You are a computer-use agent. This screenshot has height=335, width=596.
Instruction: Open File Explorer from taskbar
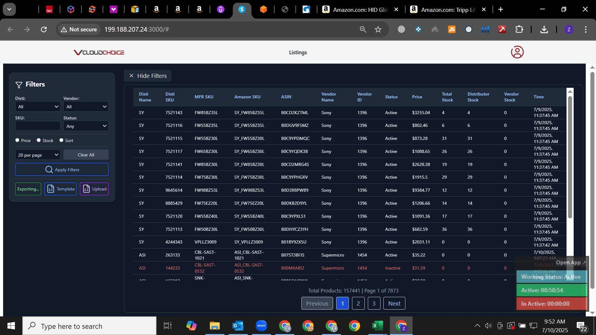click(x=214, y=326)
